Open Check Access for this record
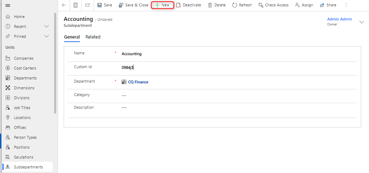 pos(273,5)
